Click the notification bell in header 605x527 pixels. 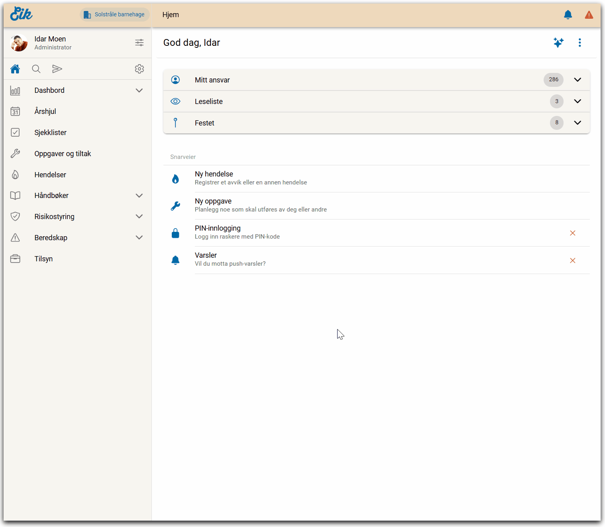pos(568,15)
